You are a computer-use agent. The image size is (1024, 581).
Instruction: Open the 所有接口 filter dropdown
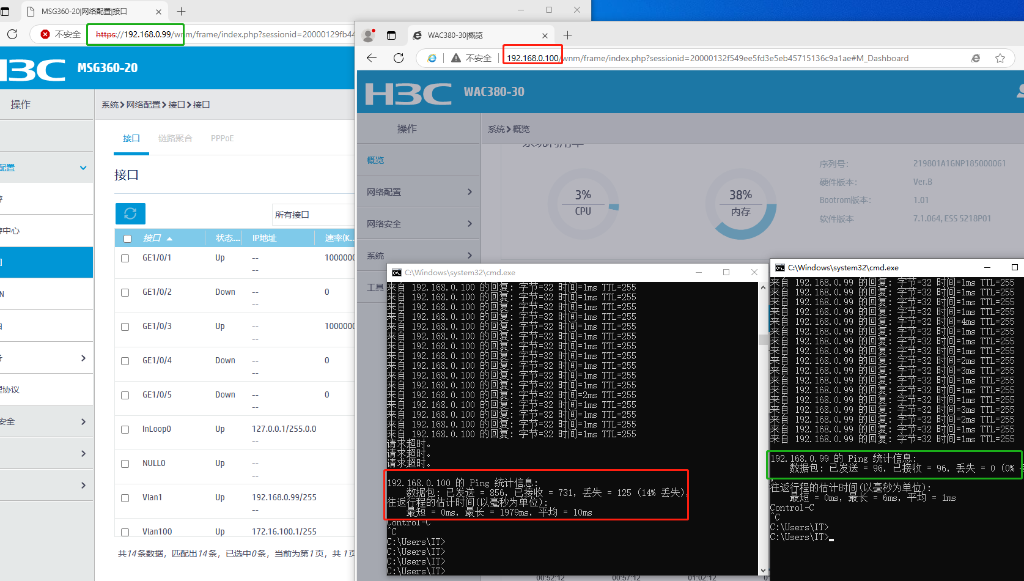pyautogui.click(x=313, y=215)
